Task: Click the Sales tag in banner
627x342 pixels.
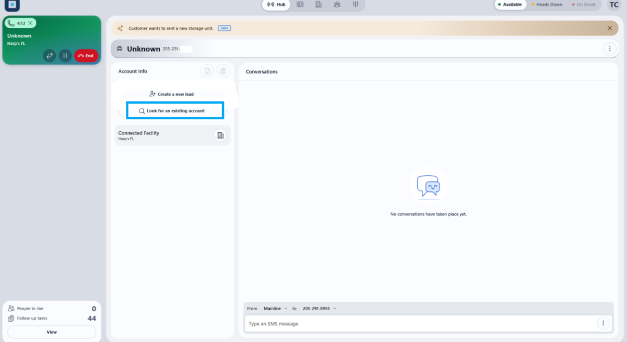Action: pos(224,28)
